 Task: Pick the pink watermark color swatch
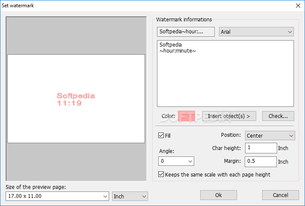187,116
